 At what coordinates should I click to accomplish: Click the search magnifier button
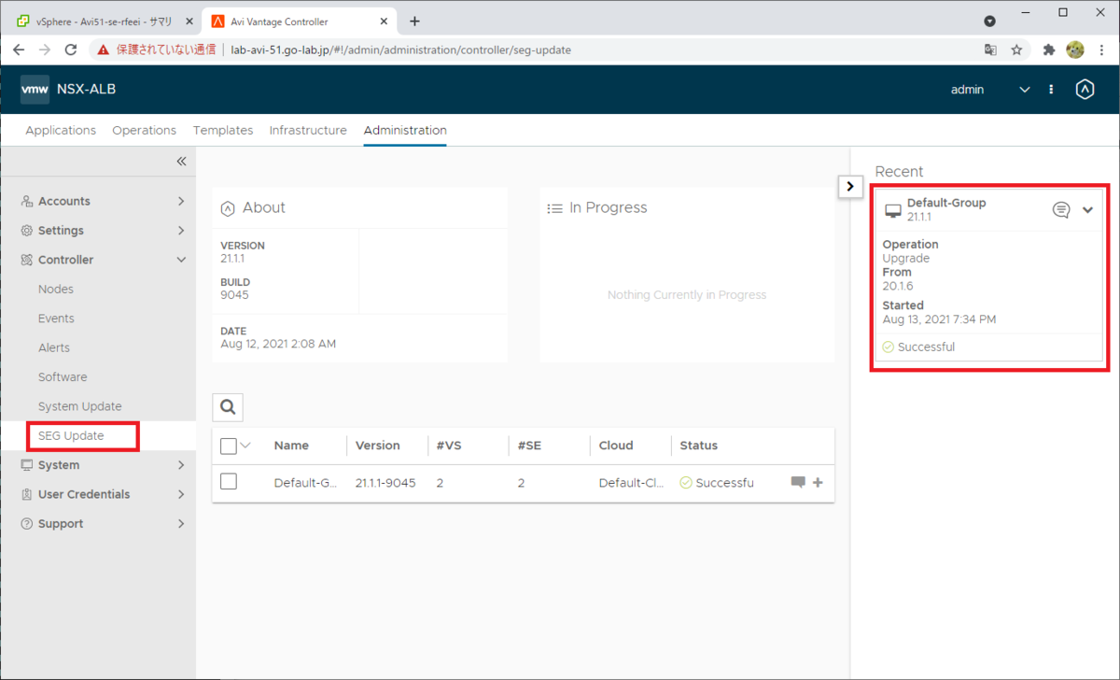(x=228, y=406)
